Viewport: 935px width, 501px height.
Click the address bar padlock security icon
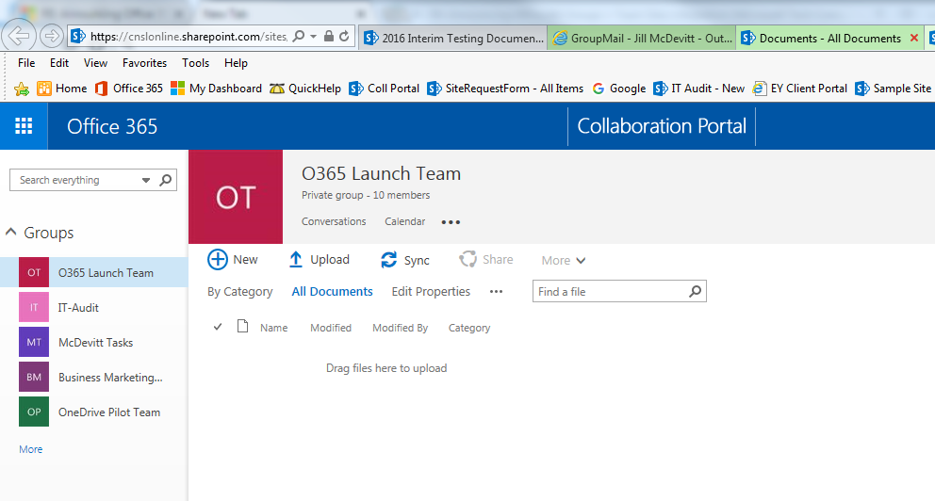pos(329,37)
